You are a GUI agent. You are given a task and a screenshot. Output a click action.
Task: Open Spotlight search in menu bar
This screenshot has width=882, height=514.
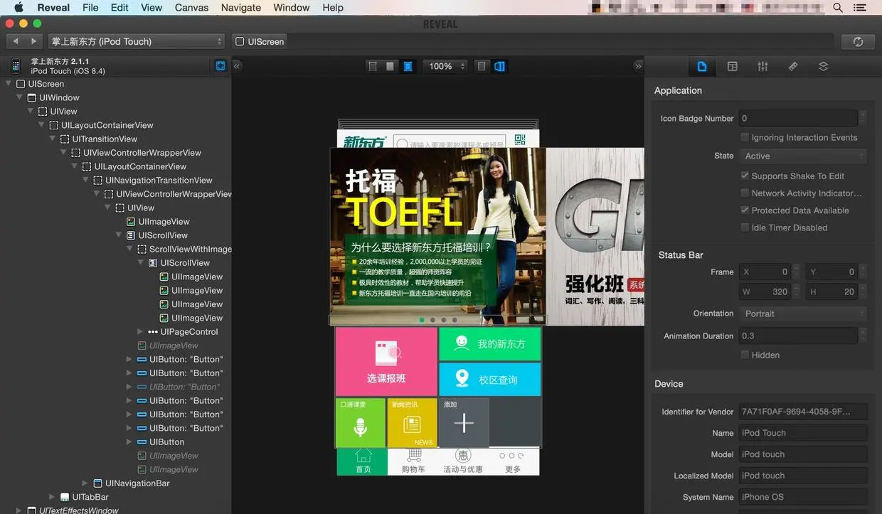pyautogui.click(x=838, y=8)
